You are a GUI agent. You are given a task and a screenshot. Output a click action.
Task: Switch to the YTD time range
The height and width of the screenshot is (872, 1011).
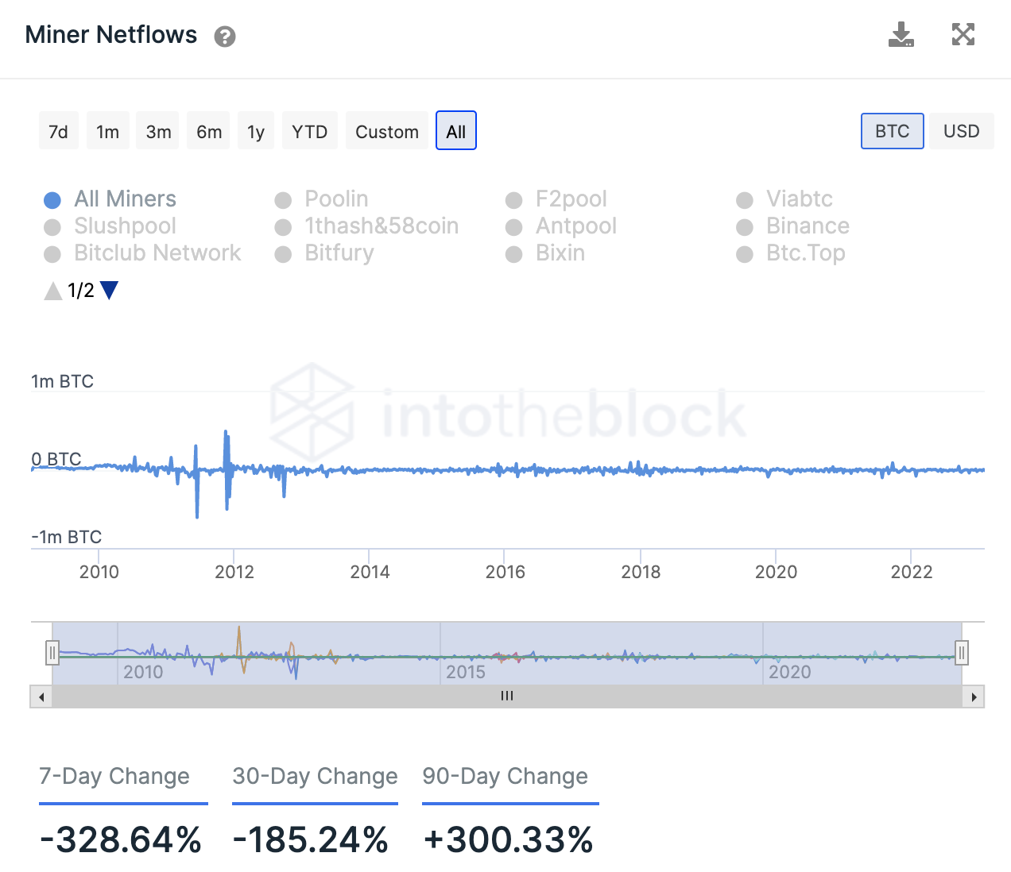click(x=310, y=131)
